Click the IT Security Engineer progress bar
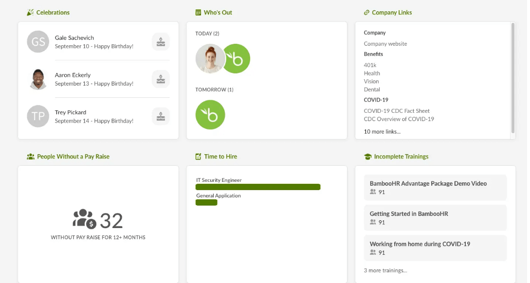 point(258,187)
